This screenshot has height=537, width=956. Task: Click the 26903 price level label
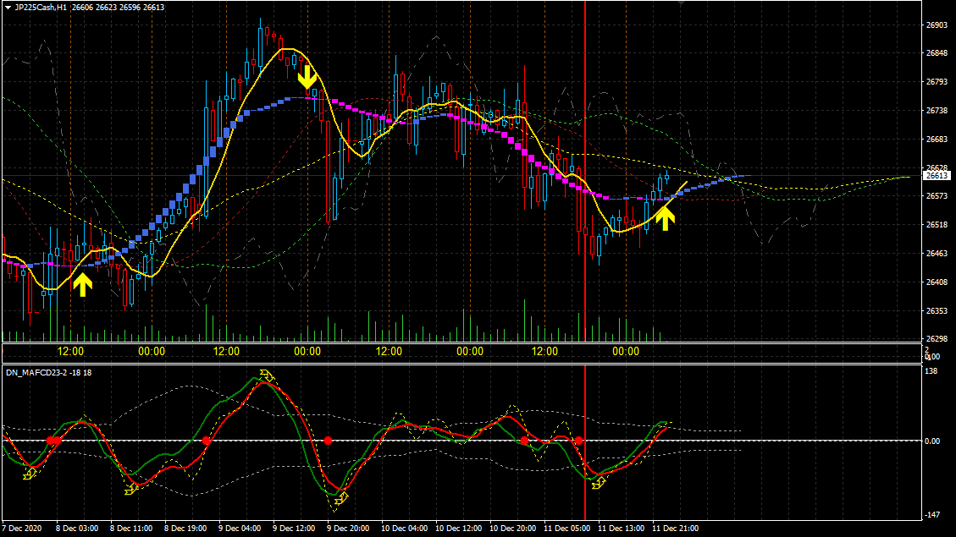pyautogui.click(x=937, y=25)
